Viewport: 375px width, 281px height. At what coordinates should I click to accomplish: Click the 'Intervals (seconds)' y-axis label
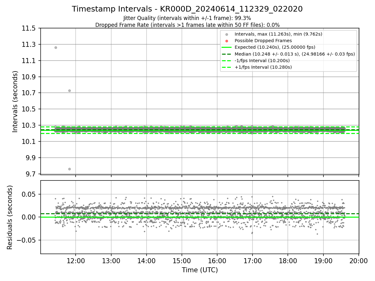(15, 101)
